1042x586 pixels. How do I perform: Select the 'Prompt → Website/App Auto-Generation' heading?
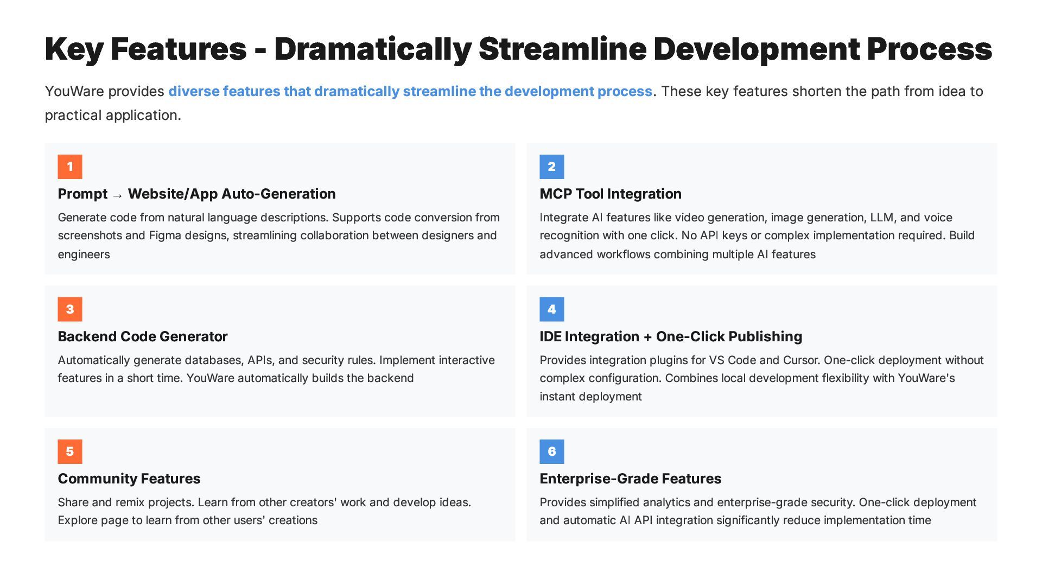[x=196, y=194]
